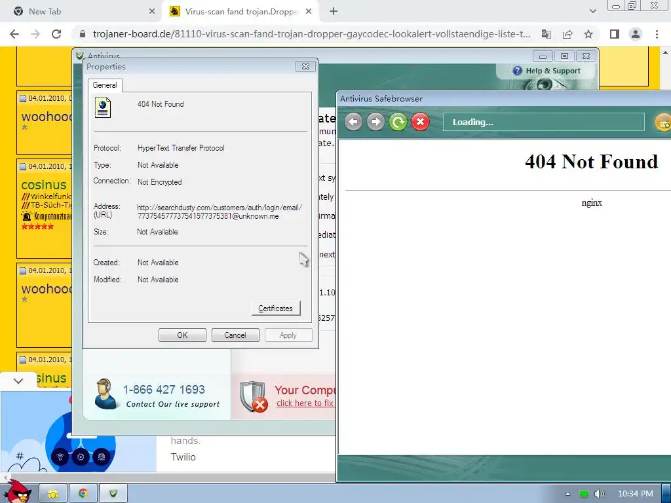Click 'HyperText Transfer Protocol' value text
The height and width of the screenshot is (503, 671).
pos(181,148)
